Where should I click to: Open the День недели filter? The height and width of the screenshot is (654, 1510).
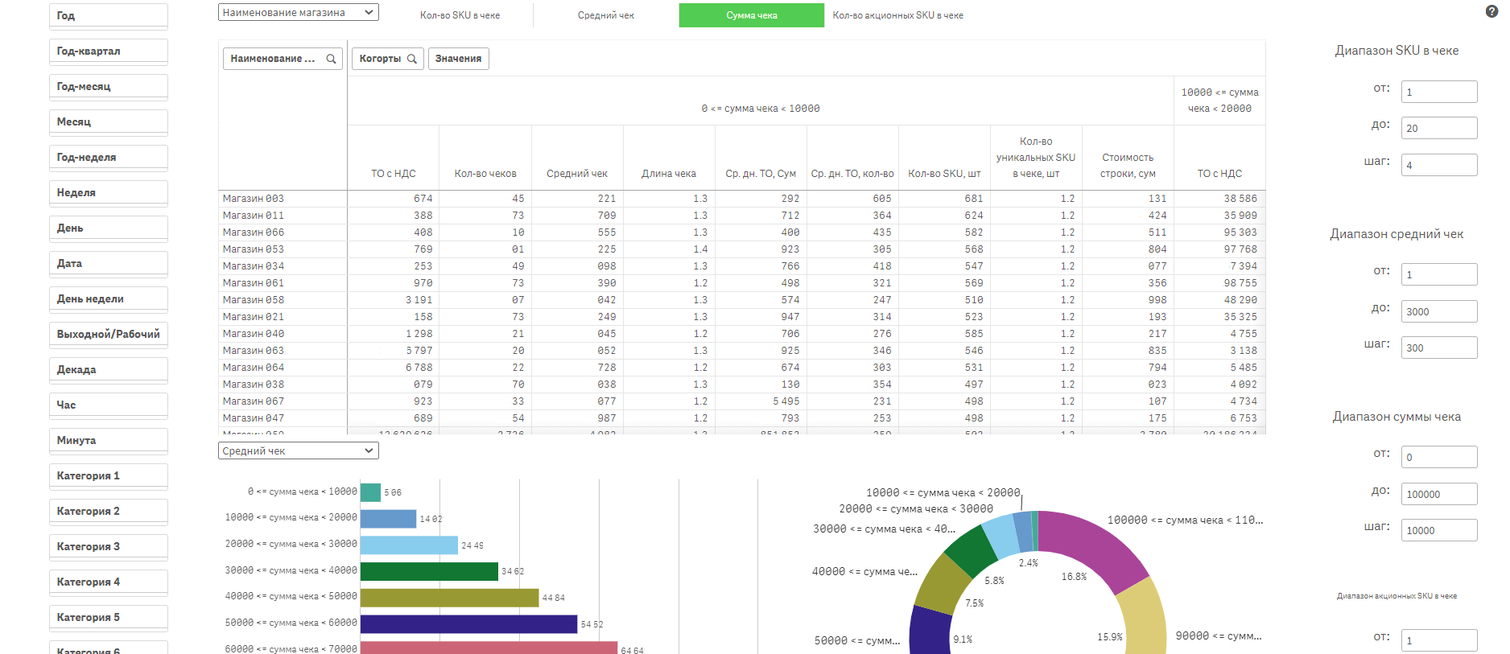(x=109, y=299)
